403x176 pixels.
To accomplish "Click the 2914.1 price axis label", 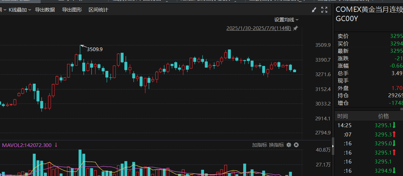I will point(323,118).
